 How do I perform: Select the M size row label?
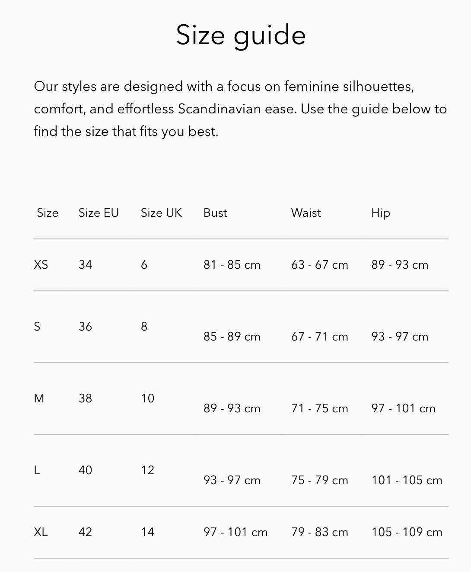pyautogui.click(x=39, y=398)
